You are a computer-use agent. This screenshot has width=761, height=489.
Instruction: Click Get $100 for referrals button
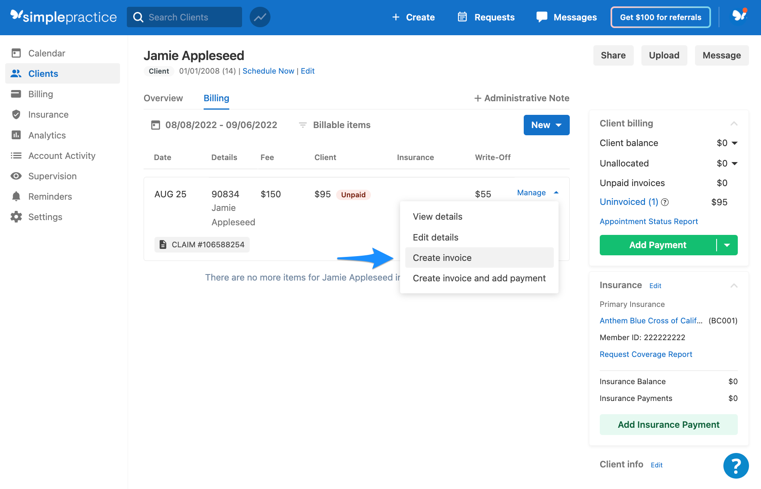click(661, 17)
